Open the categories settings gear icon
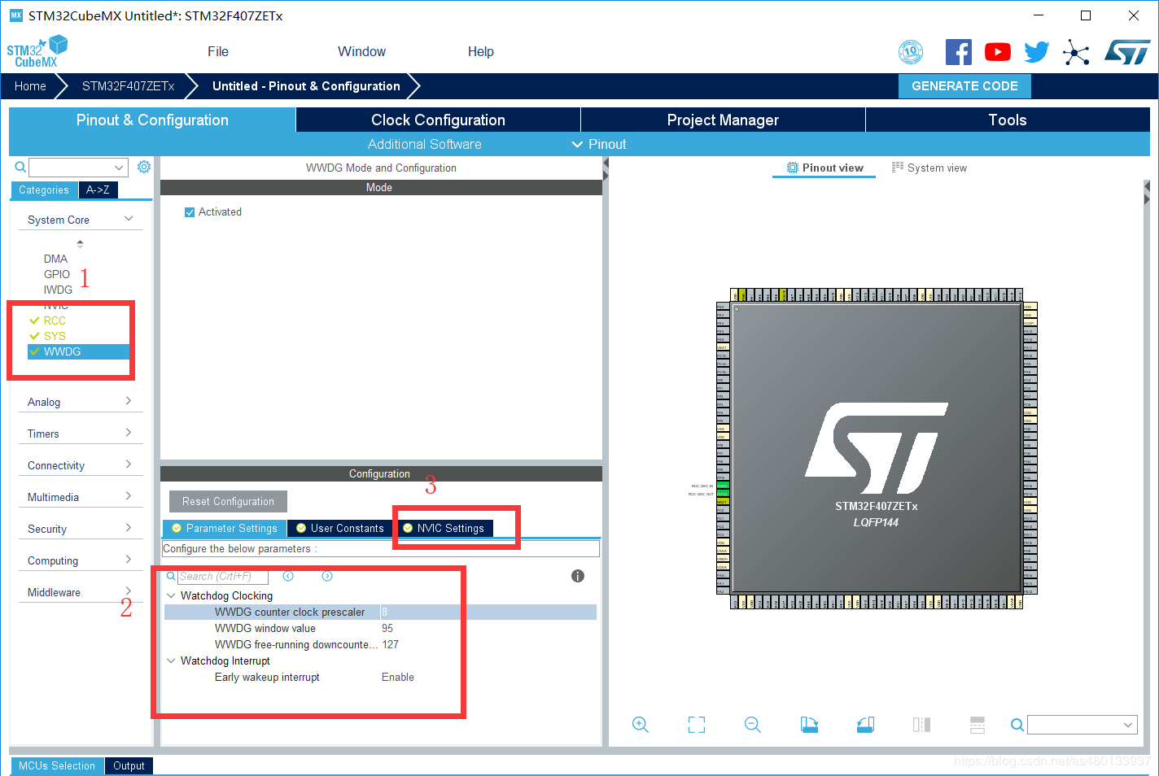This screenshot has height=776, width=1159. click(x=144, y=167)
